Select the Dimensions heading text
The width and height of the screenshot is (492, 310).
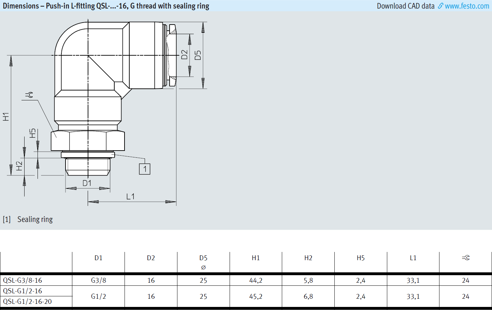106,6
